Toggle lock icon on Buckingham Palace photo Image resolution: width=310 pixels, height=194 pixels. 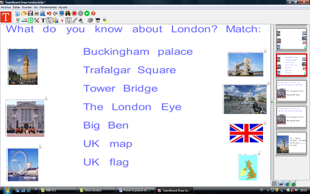pyautogui.click(x=47, y=98)
